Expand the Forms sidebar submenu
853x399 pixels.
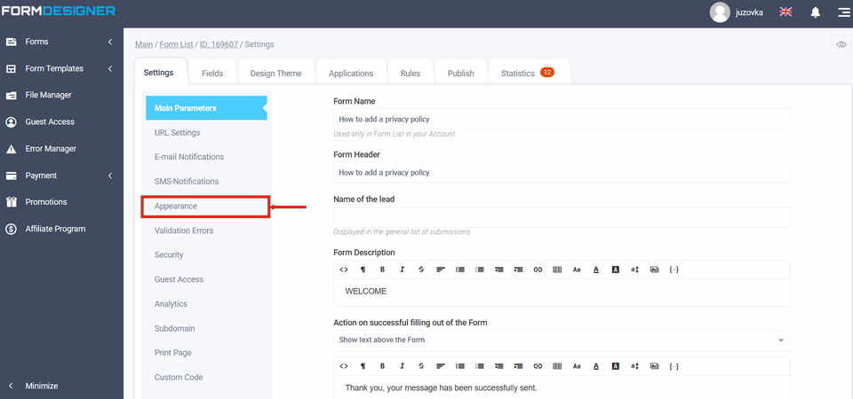(x=109, y=42)
